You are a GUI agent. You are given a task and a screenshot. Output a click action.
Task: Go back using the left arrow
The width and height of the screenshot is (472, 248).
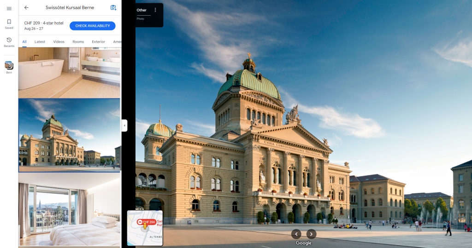[26, 7]
